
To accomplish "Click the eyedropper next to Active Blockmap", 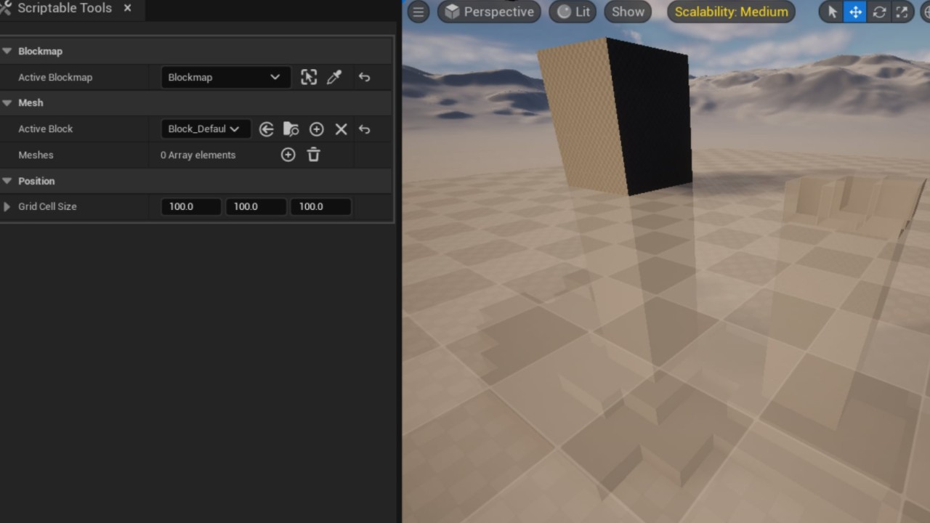I will pyautogui.click(x=334, y=77).
